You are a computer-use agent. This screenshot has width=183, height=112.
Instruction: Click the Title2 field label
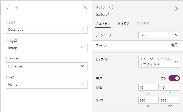coord(10,77)
